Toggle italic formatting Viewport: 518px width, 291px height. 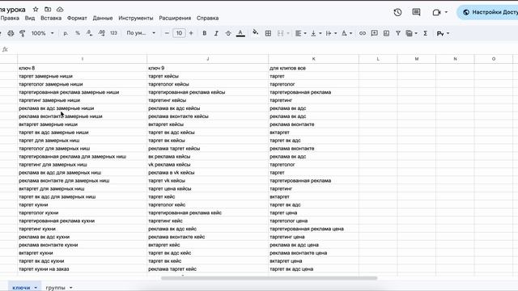pos(216,33)
